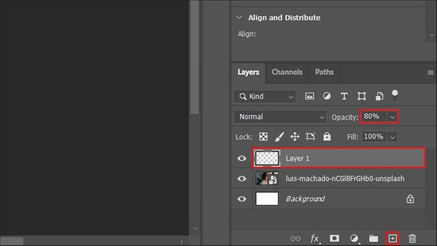Image resolution: width=437 pixels, height=246 pixels.
Task: Click the Fill label
Action: pos(353,137)
